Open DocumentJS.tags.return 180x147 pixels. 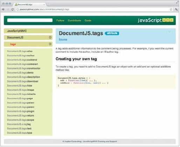pyautogui.click(x=21, y=115)
